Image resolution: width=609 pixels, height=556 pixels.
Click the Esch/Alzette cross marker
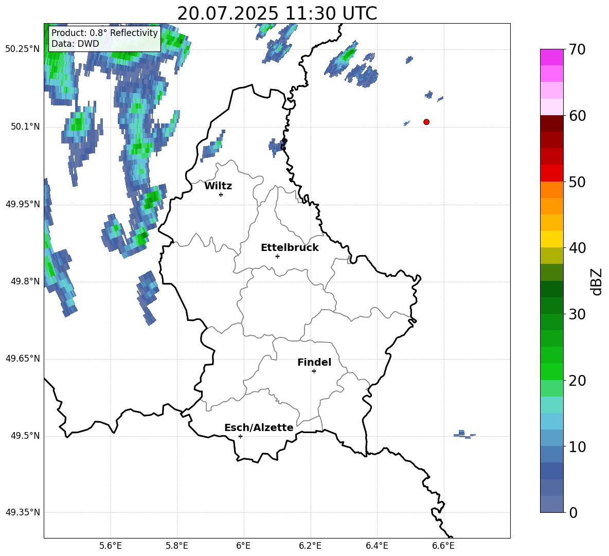240,436
